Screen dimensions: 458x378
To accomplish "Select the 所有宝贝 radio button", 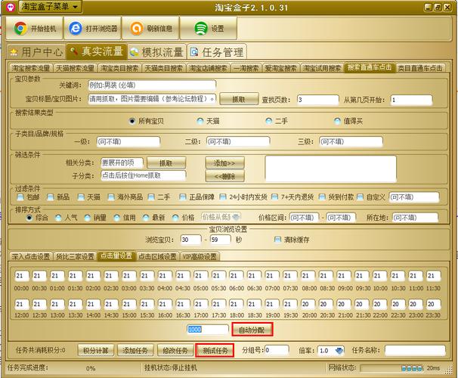I will click(x=132, y=121).
